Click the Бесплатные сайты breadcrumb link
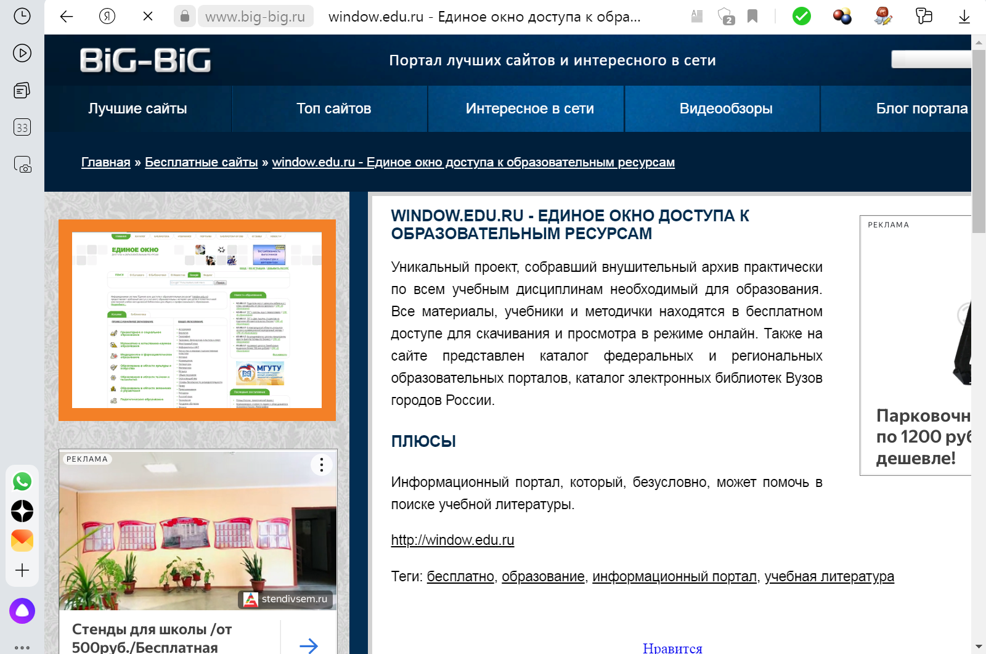986x654 pixels. 201,162
